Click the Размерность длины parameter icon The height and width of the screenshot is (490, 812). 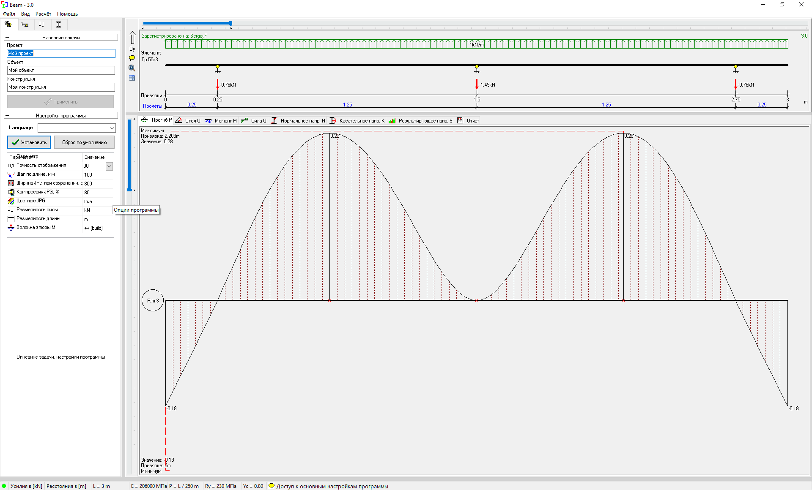click(x=11, y=219)
